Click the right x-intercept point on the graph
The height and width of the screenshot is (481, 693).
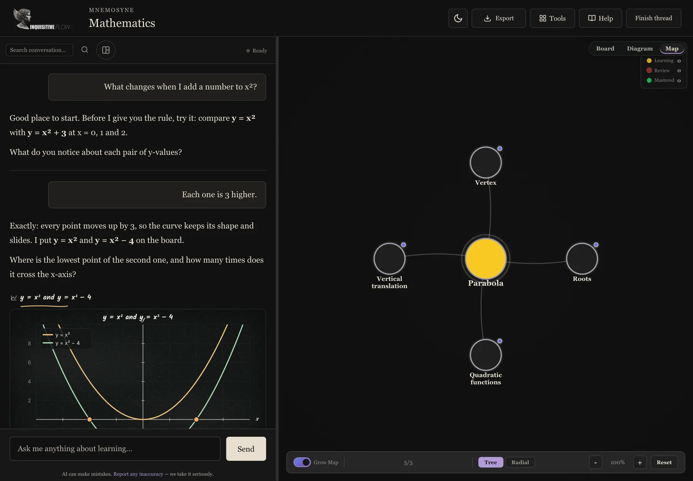[196, 419]
